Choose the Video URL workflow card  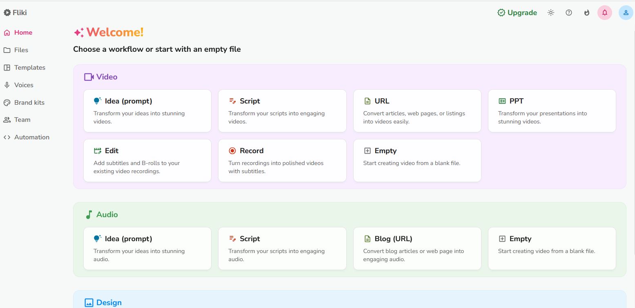point(417,111)
